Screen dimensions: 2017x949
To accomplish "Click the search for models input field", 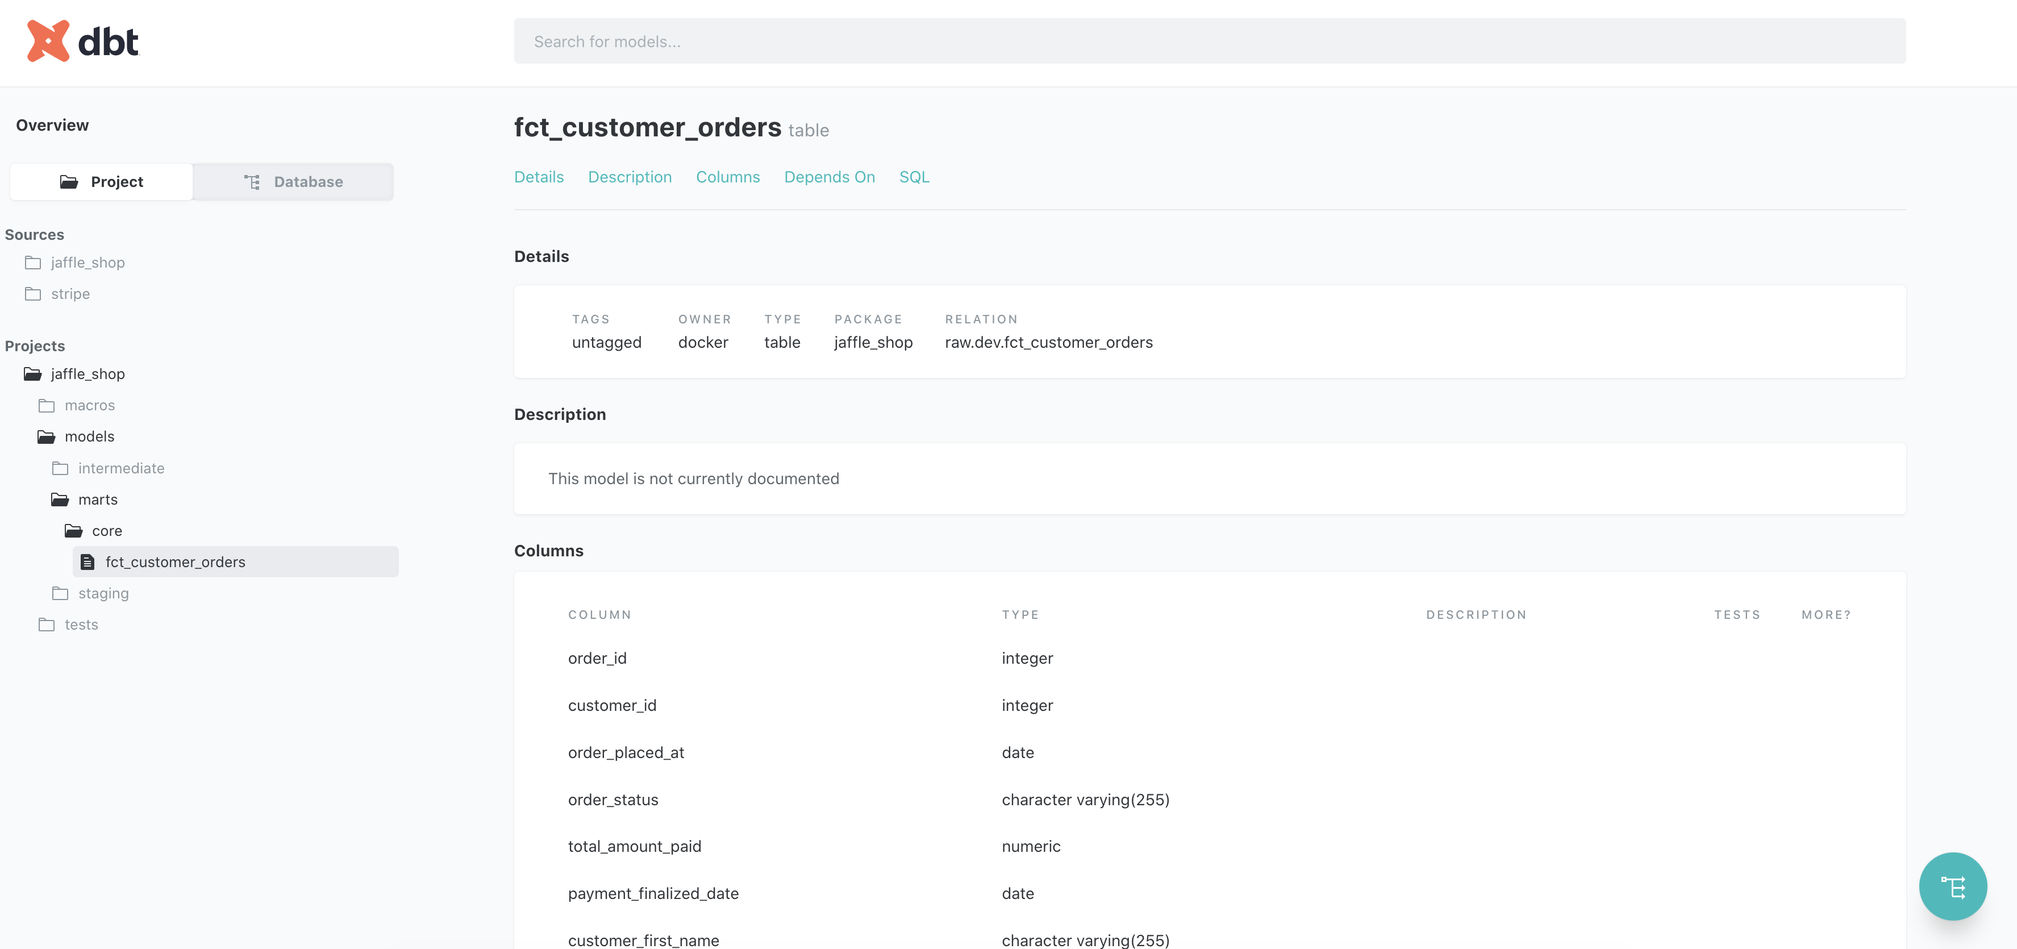I will (1209, 41).
